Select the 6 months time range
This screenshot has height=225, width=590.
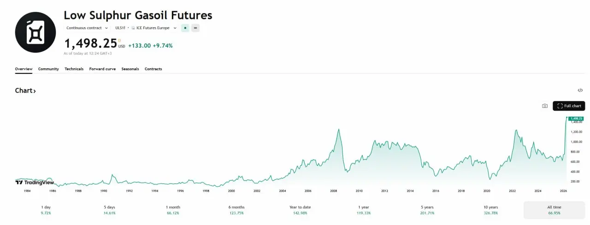(236, 210)
